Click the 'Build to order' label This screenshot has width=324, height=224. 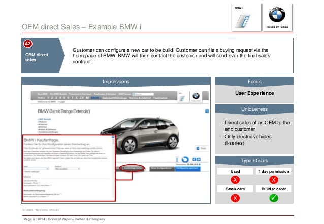click(274, 189)
